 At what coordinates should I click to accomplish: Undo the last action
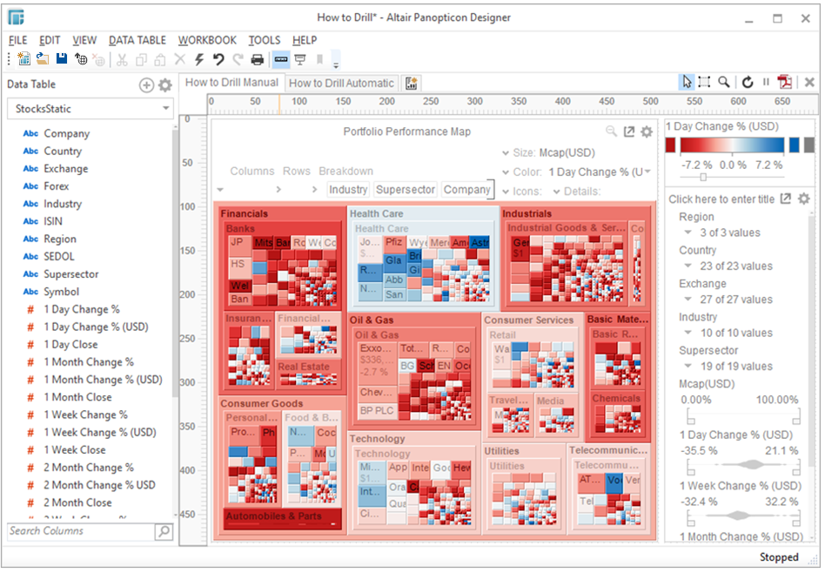pyautogui.click(x=218, y=58)
